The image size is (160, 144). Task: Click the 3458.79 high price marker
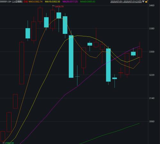pyautogui.click(x=59, y=6)
